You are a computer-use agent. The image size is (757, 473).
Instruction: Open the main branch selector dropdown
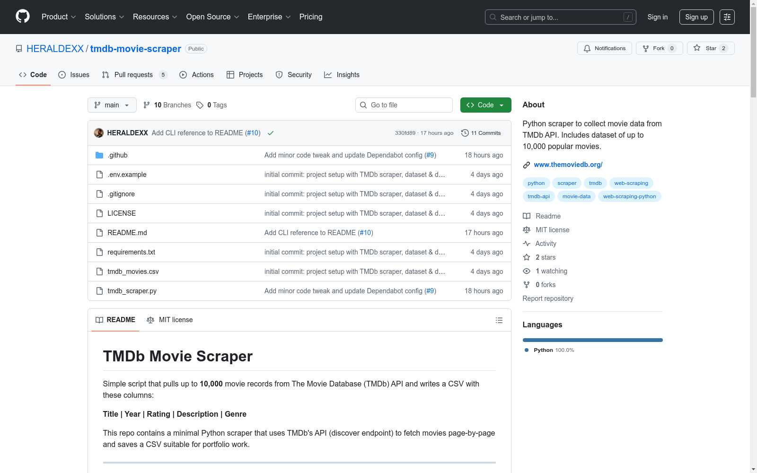[112, 105]
